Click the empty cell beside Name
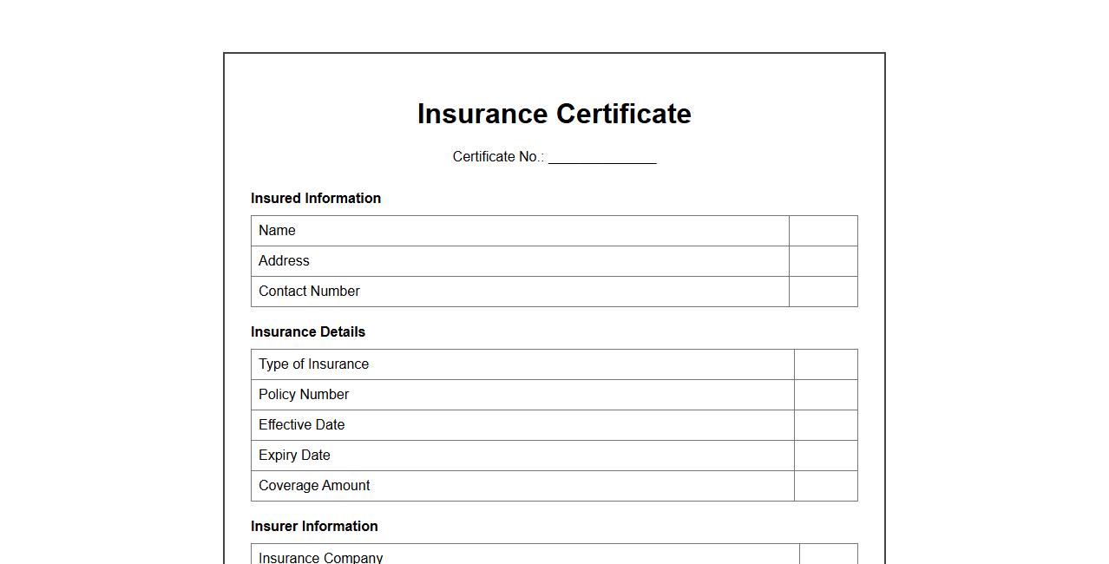Screen dimensions: 1109x564 [x=823, y=231]
